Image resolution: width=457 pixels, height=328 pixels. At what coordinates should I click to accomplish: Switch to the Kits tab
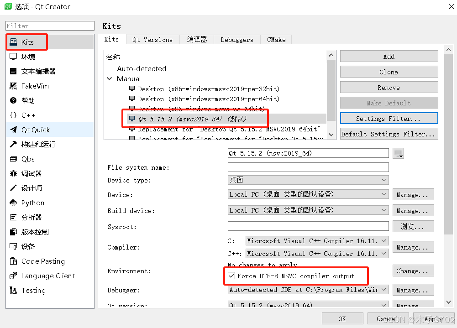(x=112, y=39)
